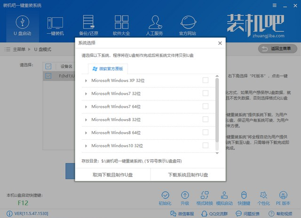The height and width of the screenshot is (218, 301).
Task: Click 下载系统且制作U盘 button
Action: (x=188, y=174)
